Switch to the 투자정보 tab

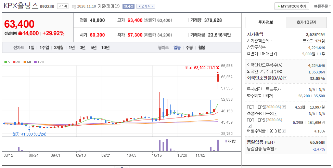[266, 22]
